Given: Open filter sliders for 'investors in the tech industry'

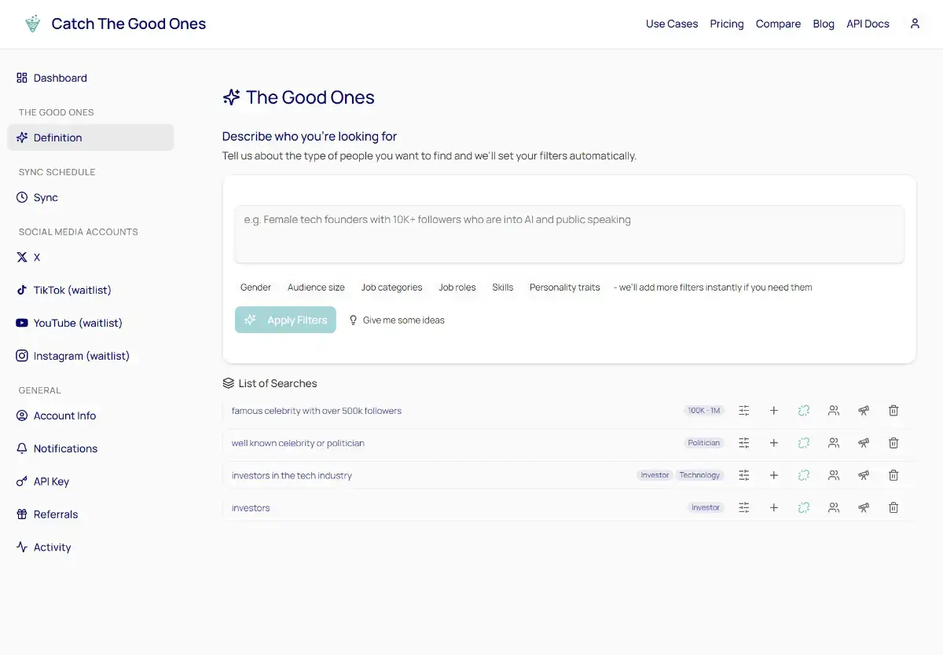Looking at the screenshot, I should click(744, 475).
